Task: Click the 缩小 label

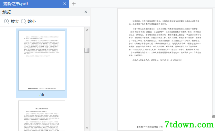Action: 32,21
